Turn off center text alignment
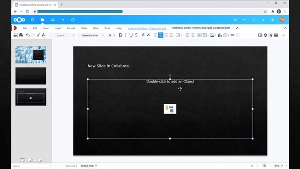This screenshot has width=300, height=169. 160,35
